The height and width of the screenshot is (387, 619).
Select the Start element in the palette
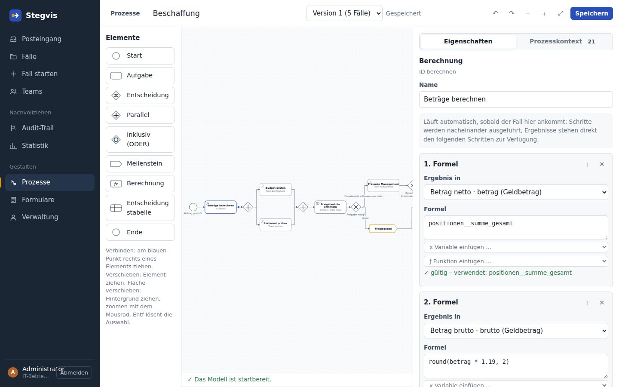[x=140, y=56]
